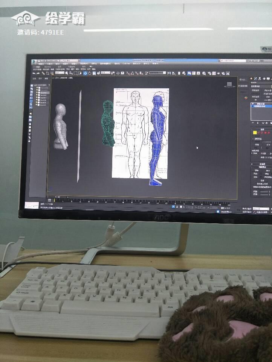Choose the Select and Uniform Scale tool

pyautogui.click(x=94, y=73)
